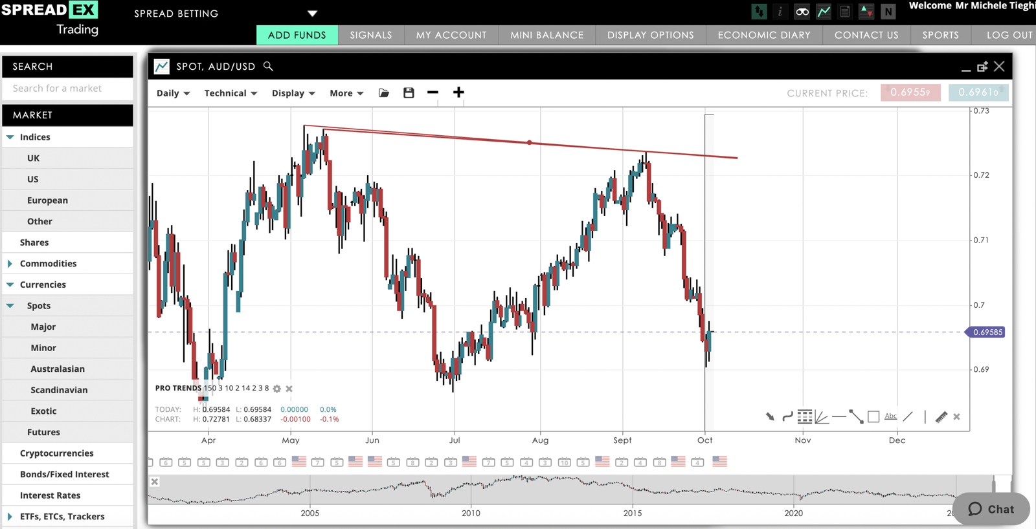
Task: Select the Fibonacci retracement lines tool
Action: tap(805, 416)
